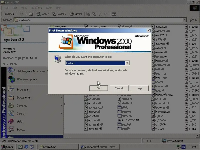Select the c_1256 file icon
Screen dimensions: 200x150
(x=186, y=52)
